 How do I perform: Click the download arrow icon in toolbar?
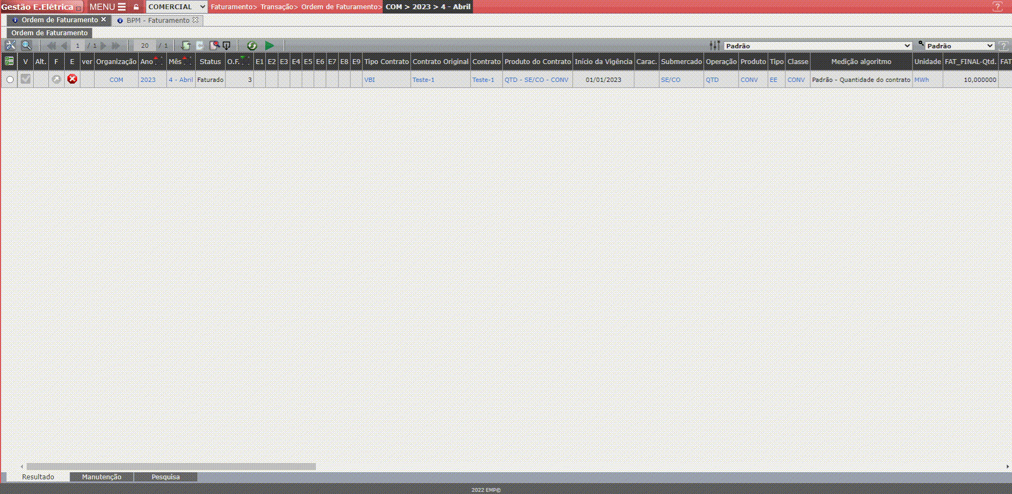pos(227,46)
